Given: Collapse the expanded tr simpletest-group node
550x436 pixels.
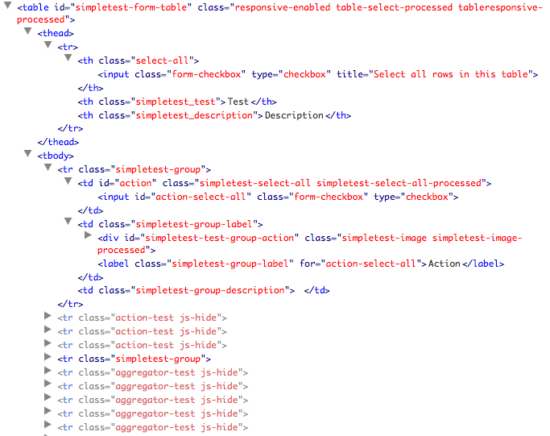Looking at the screenshot, I should 48,168.
